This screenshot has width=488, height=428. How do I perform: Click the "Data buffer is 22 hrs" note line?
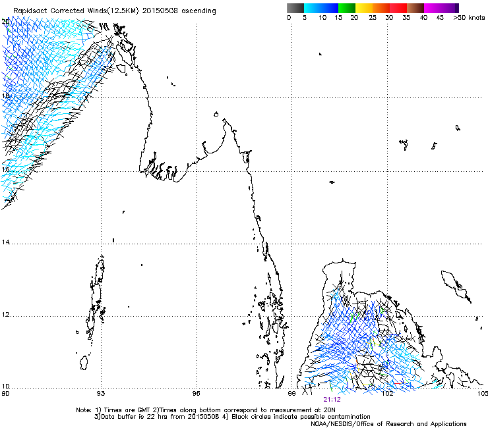[x=232, y=417]
